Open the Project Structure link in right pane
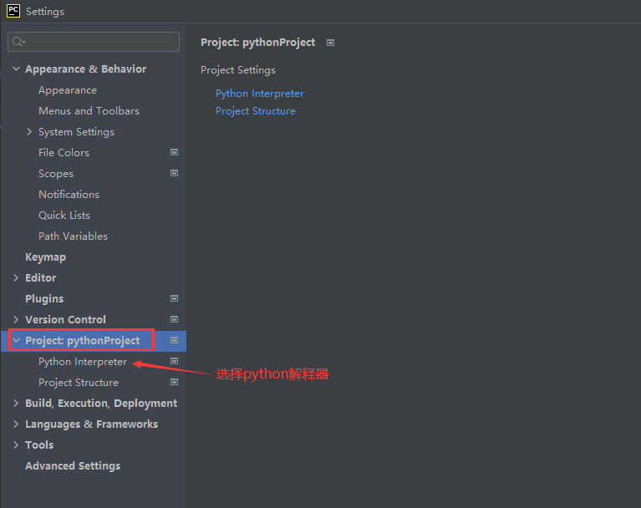The image size is (641, 508). pos(256,111)
